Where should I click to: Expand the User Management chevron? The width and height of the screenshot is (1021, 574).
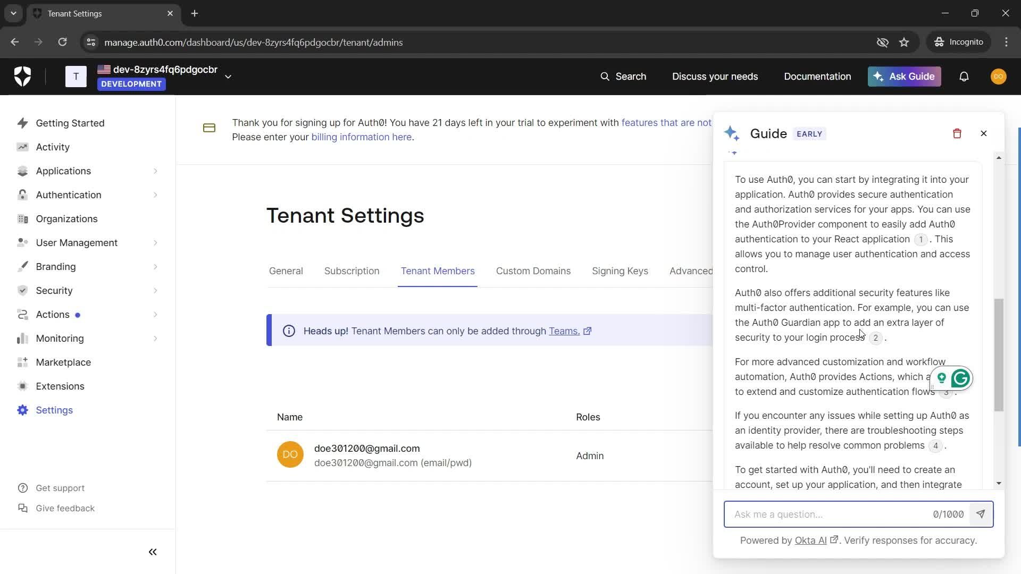click(155, 242)
